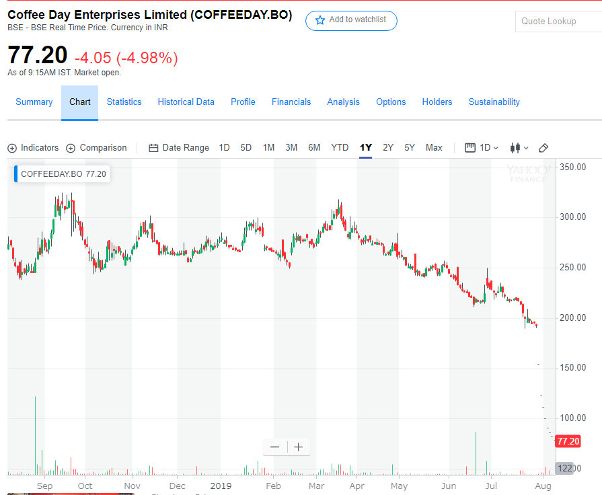
Task: Click the large 77.20 current price
Action: click(38, 55)
